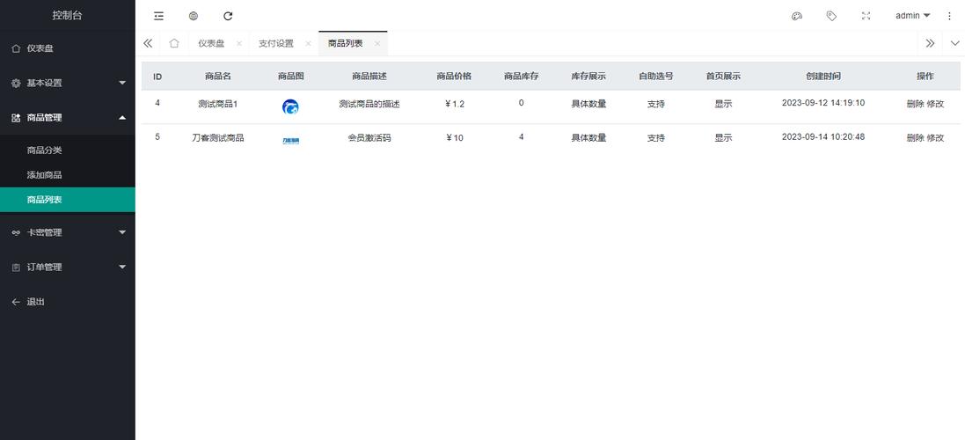Viewport: 965px width, 440px height.
Task: Click the date 2023-09-14 10:20:48
Action: (x=823, y=136)
